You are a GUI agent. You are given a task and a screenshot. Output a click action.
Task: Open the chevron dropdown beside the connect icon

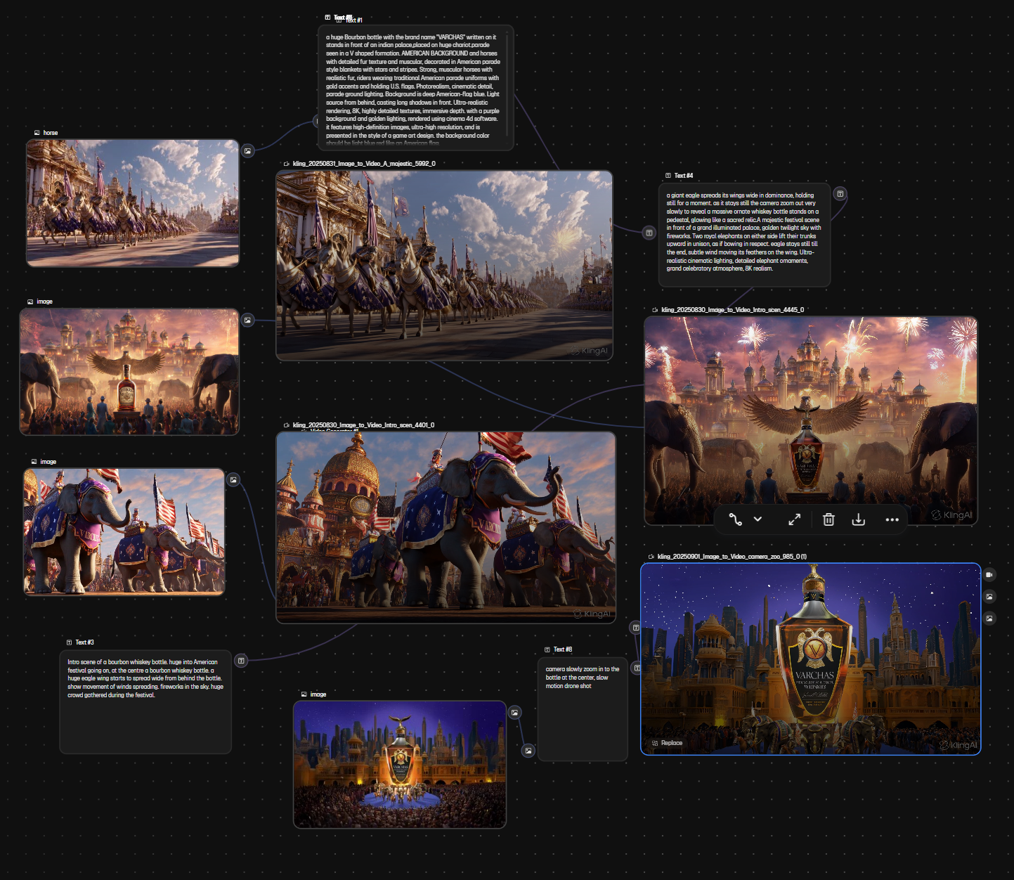[758, 519]
